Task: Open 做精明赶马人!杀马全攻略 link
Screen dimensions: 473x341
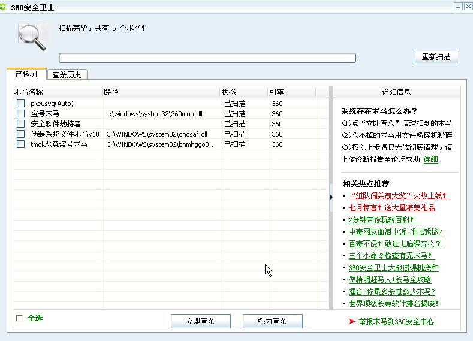Action: click(390, 280)
